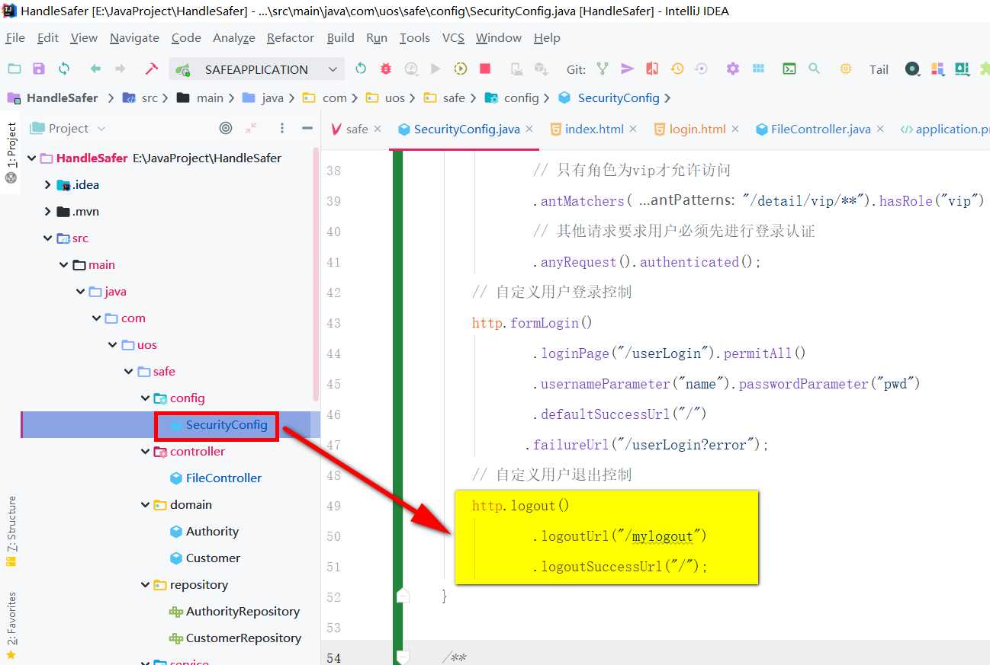
Task: Open the File menu
Action: (x=15, y=38)
